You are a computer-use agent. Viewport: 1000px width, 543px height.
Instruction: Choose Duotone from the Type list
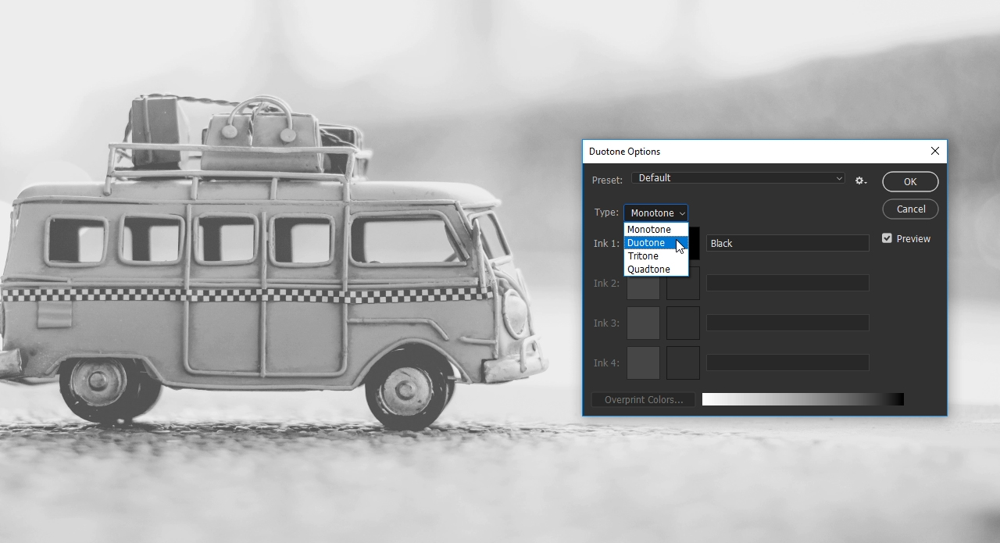tap(647, 243)
